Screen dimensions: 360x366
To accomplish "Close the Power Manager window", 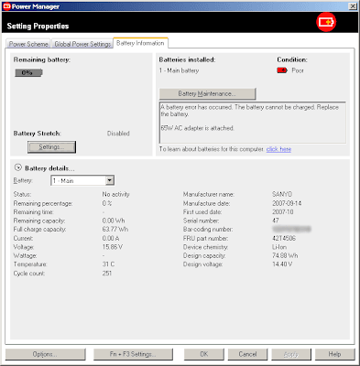I will click(353, 6).
